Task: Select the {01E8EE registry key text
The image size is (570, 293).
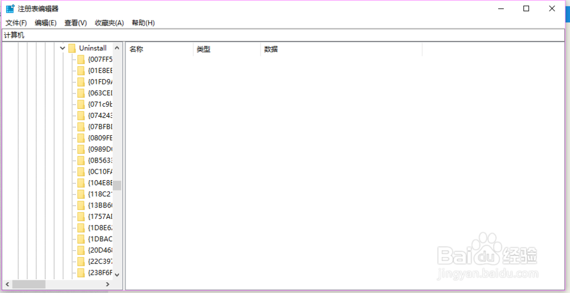Action: (x=100, y=71)
